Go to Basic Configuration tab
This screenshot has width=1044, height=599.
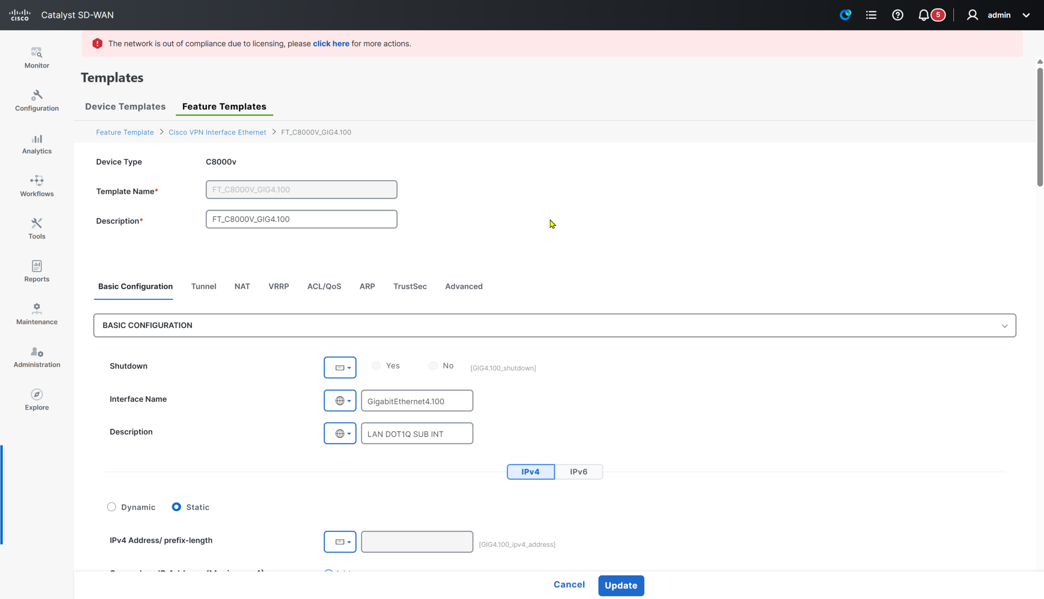click(135, 286)
